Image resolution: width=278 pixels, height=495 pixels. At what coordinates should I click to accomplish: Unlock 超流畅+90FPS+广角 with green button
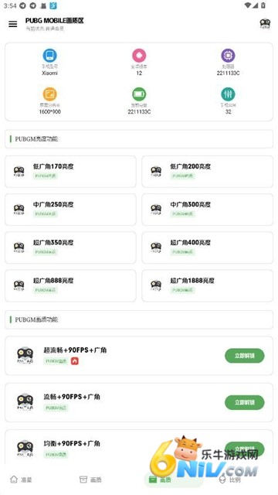coord(245,356)
